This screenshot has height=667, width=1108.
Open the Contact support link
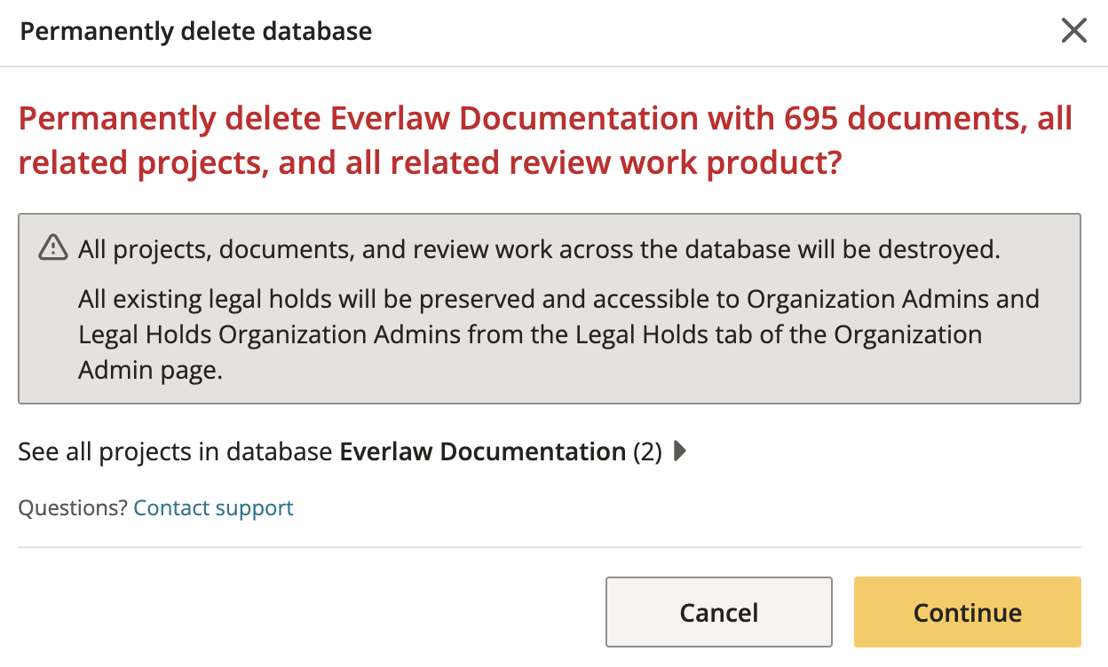coord(213,508)
